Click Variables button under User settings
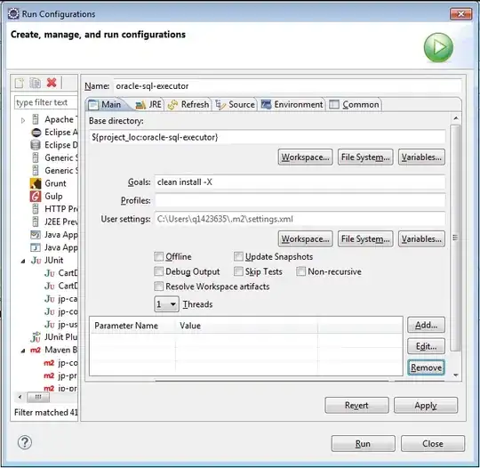The image size is (480, 468). pos(421,238)
